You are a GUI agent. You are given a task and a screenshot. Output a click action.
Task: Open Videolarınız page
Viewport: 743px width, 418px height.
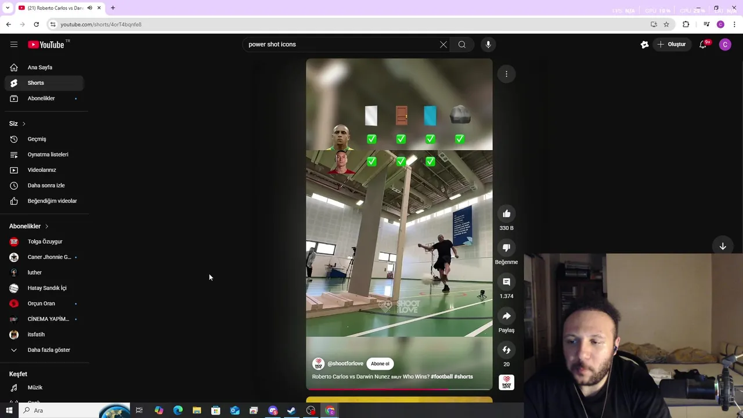[44, 170]
